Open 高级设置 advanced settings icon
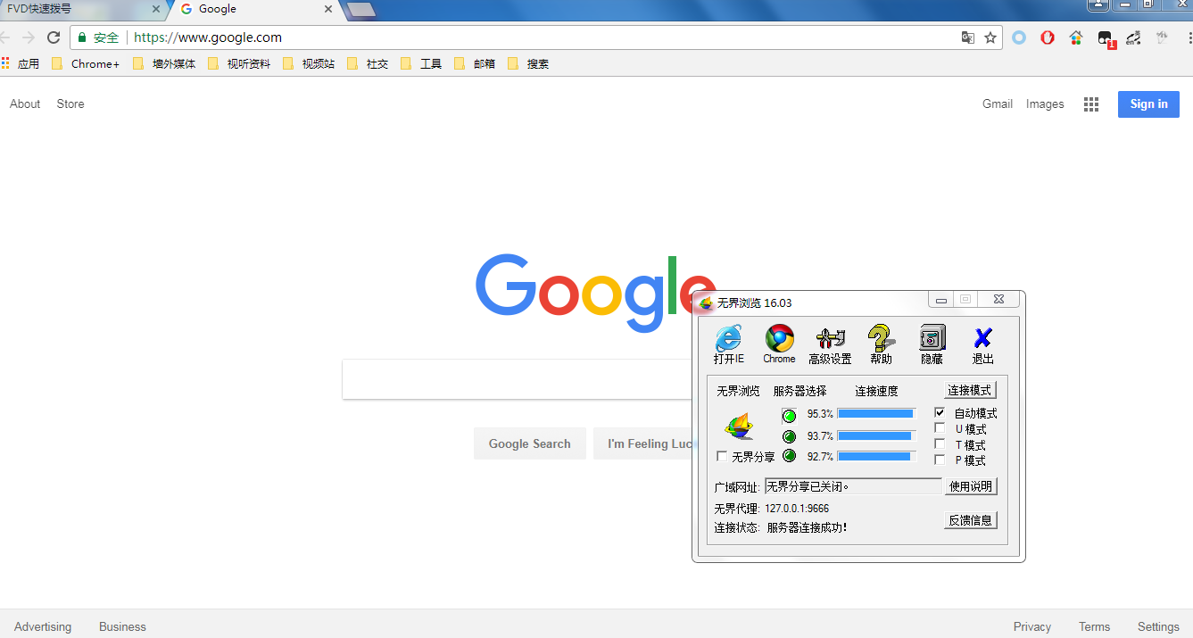 point(830,344)
